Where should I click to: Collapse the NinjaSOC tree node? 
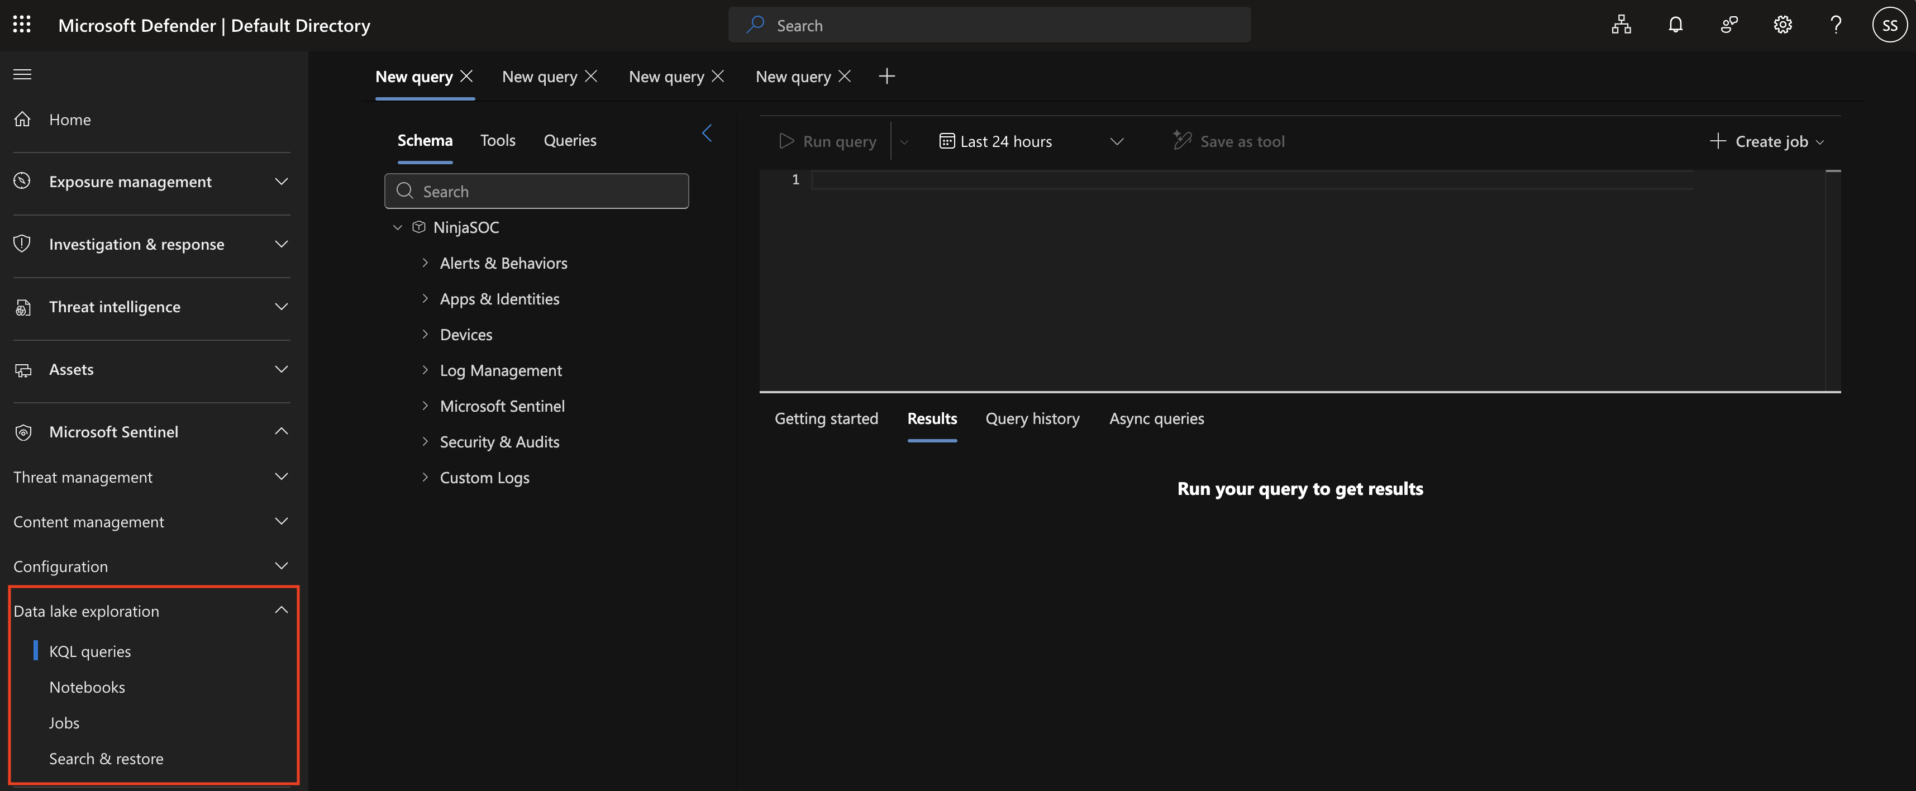(x=397, y=227)
